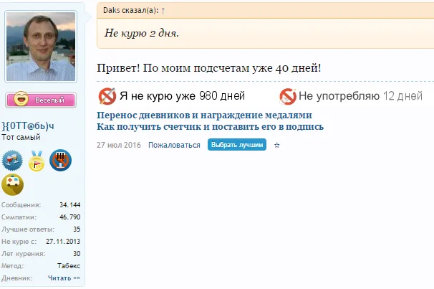The image size is (434, 289).
Task: Open the user's profile avatar photo
Action: (41, 47)
